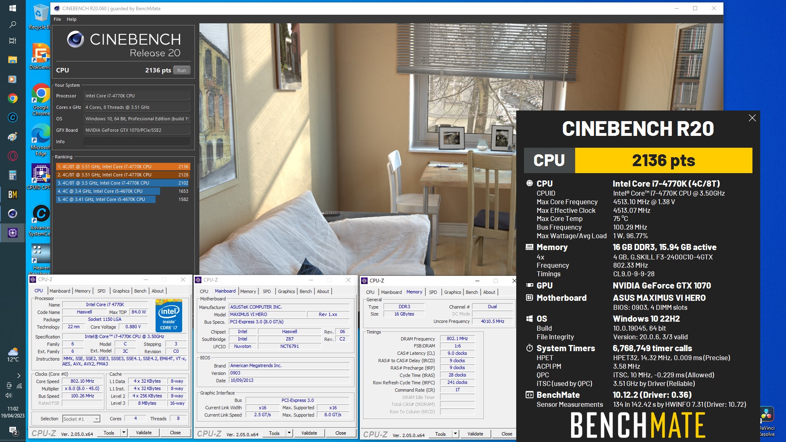
Task: Open the DiskGenius desktop shortcut
Action: click(40, 56)
